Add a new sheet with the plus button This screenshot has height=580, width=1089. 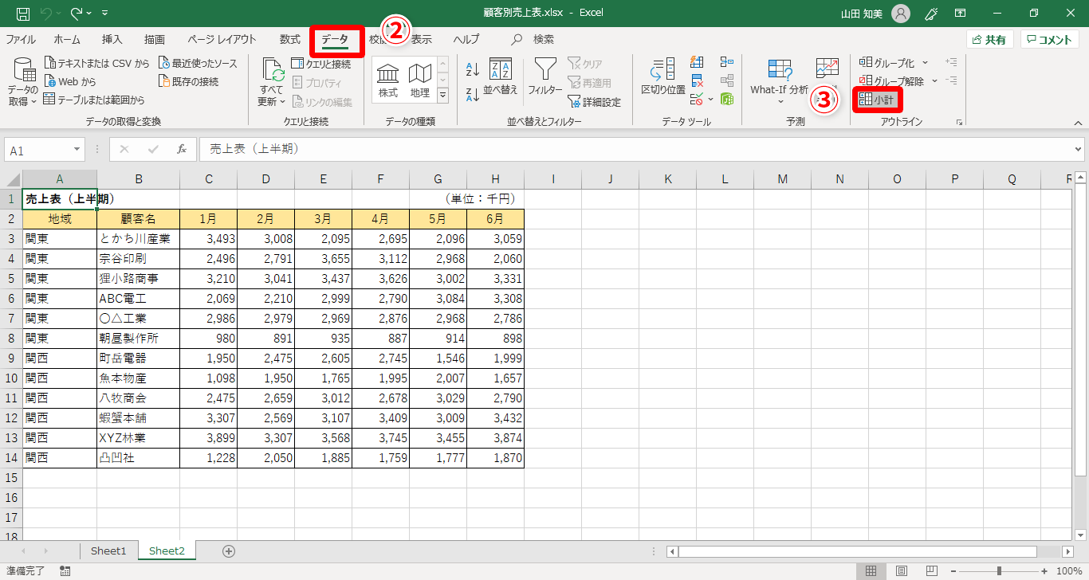coord(229,551)
